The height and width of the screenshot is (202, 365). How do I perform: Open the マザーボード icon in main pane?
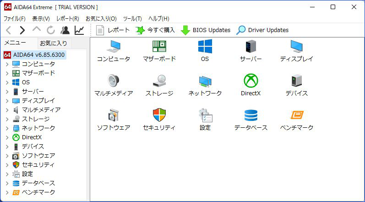[159, 46]
